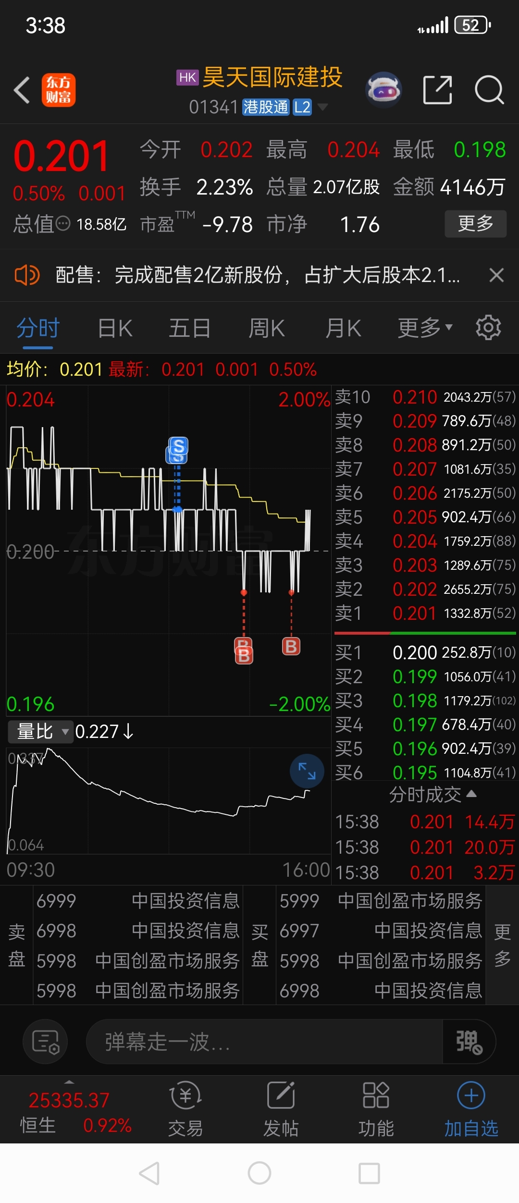519x1203 pixels.
Task: Open search with magnifier icon
Action: pyautogui.click(x=489, y=90)
